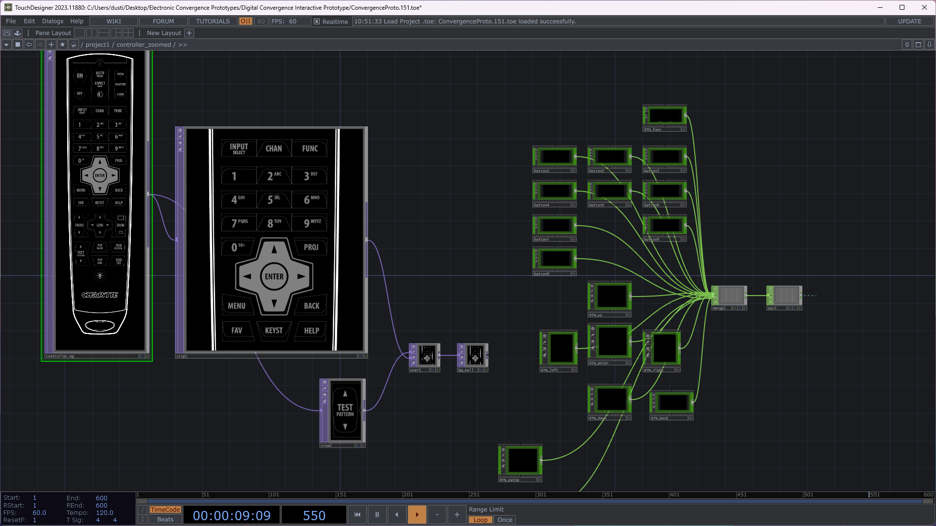
Task: Open the Edit menu
Action: [29, 21]
